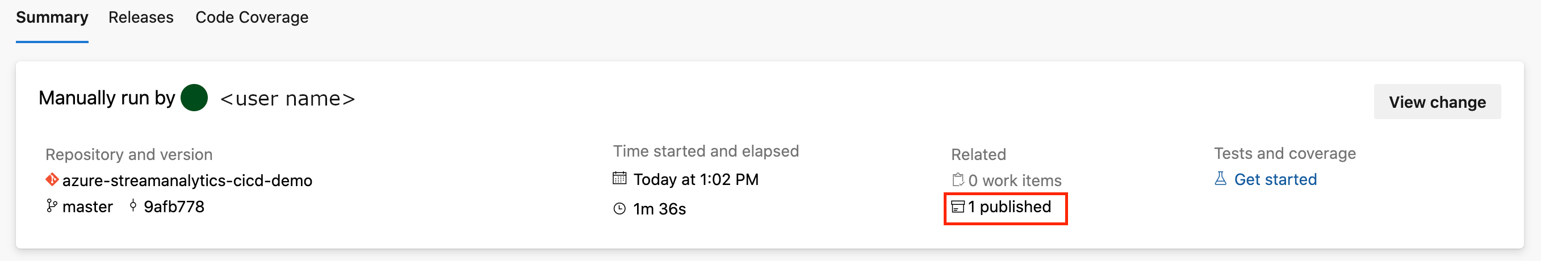Click the green user avatar circle

click(x=194, y=98)
